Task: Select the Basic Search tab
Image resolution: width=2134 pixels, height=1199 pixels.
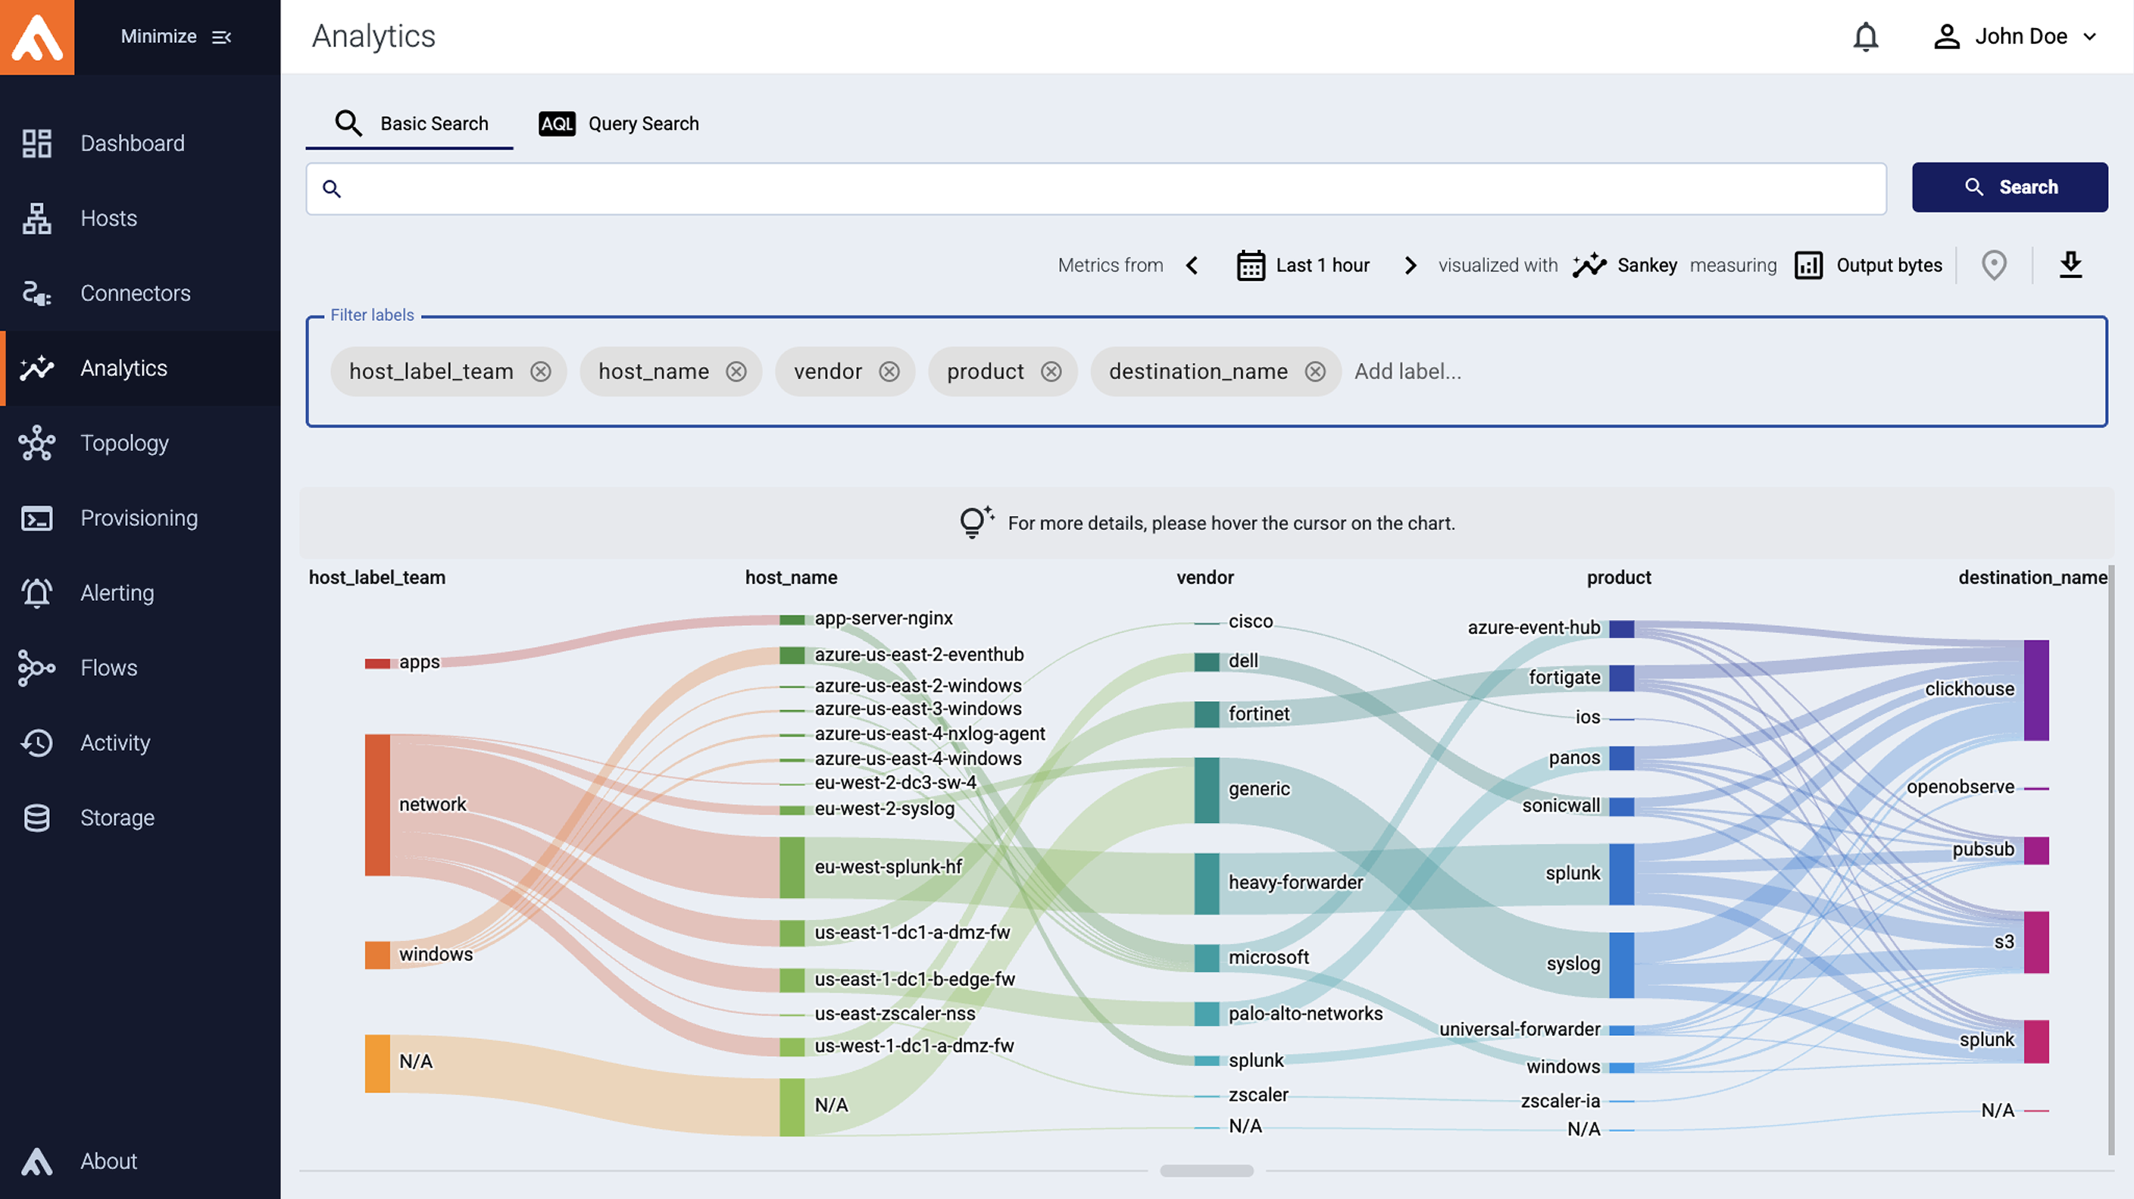Action: click(411, 123)
